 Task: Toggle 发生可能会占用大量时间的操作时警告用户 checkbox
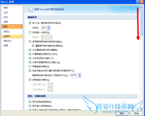(30, 71)
